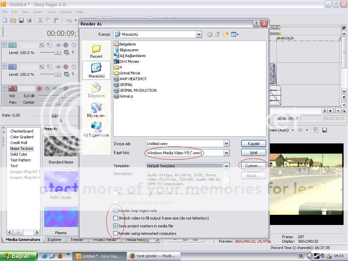Open Bilgisayarım in the places bar
This screenshot has width=348, height=261.
pos(96,110)
